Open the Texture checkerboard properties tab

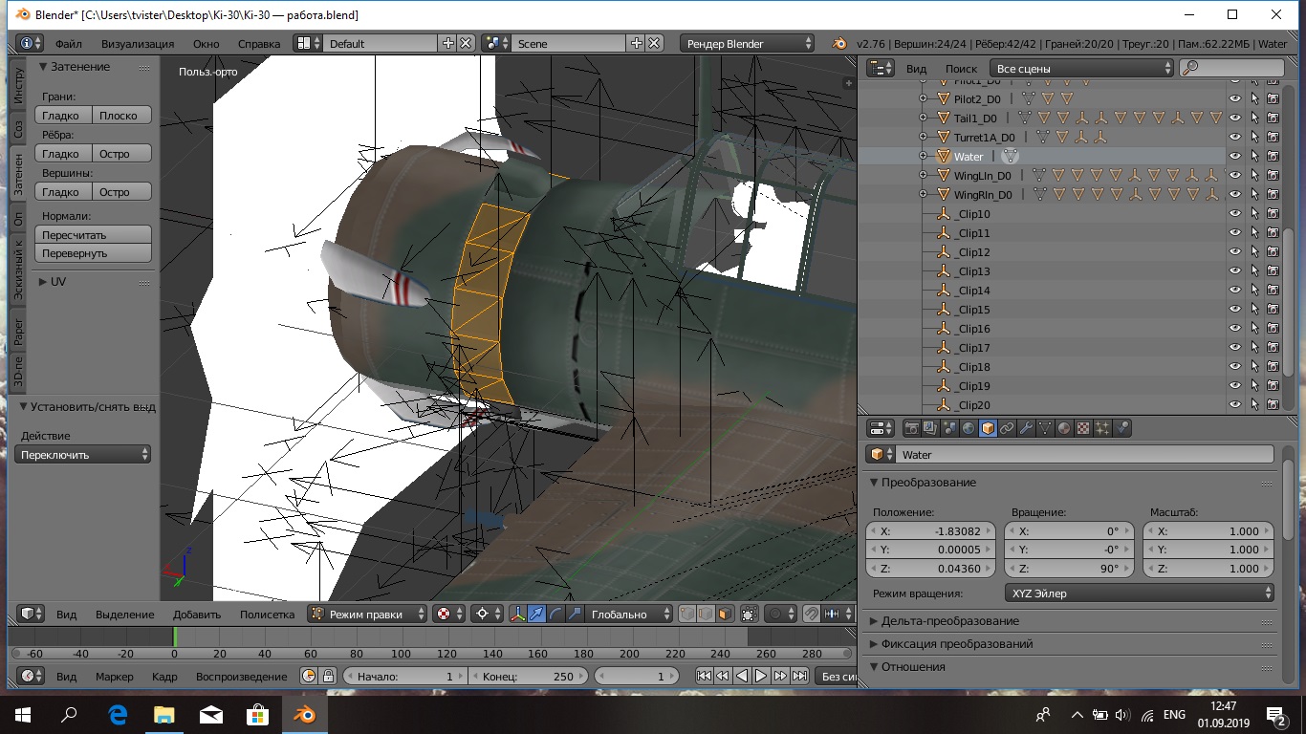(x=1083, y=428)
